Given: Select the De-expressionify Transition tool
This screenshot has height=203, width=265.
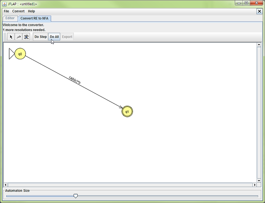Looking at the screenshot, I should (26, 37).
